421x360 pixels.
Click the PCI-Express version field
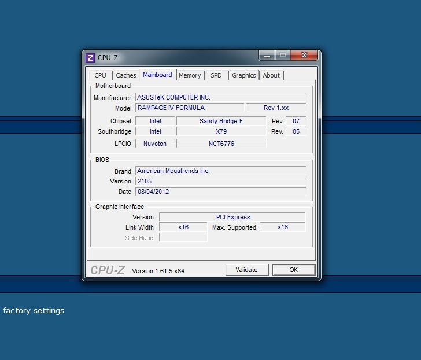click(232, 217)
